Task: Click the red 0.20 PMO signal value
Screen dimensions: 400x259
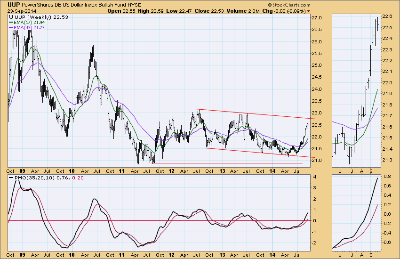Action: [x=78, y=178]
